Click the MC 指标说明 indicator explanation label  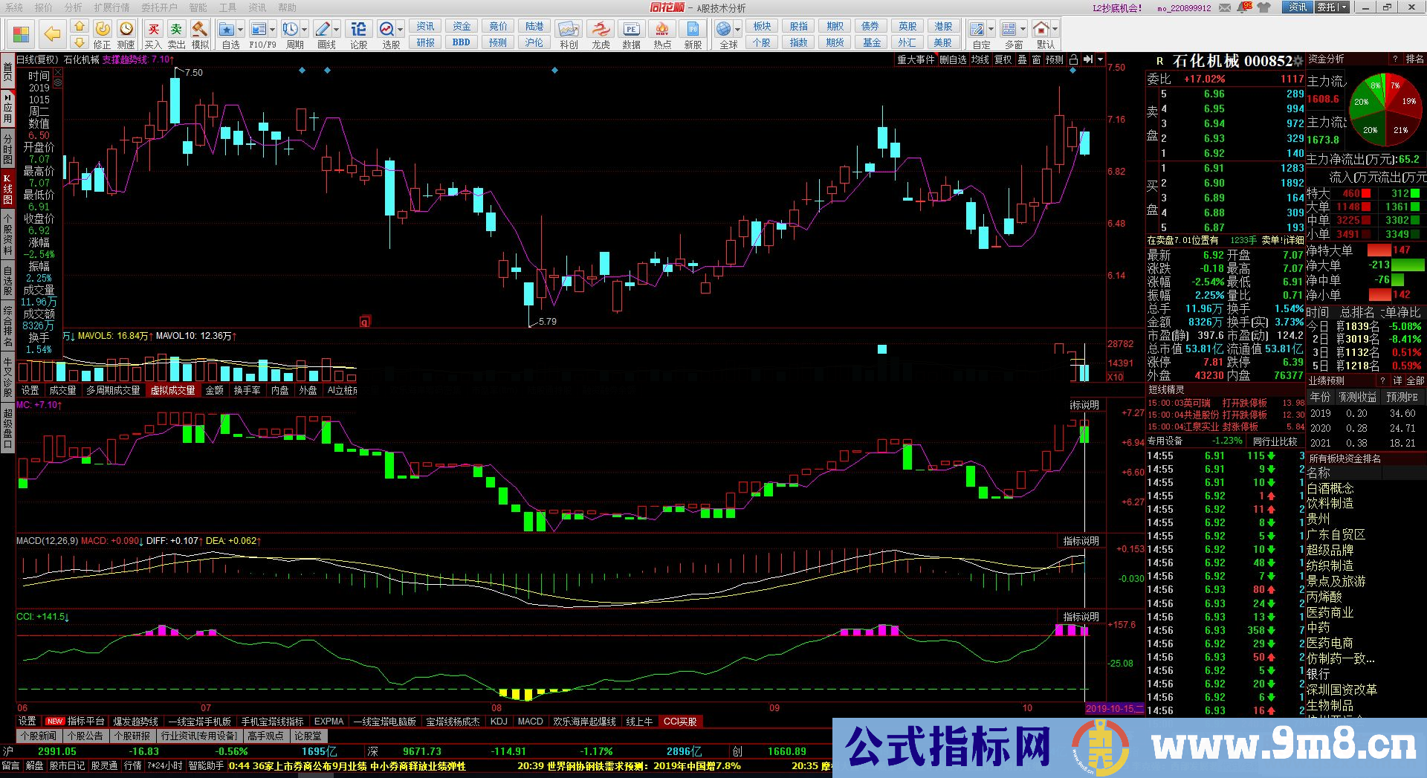(x=1084, y=405)
